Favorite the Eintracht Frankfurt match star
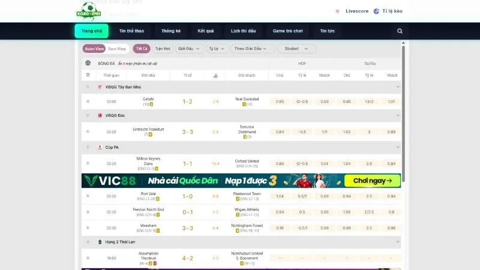Screen dimensions: 480x270 click(88, 131)
